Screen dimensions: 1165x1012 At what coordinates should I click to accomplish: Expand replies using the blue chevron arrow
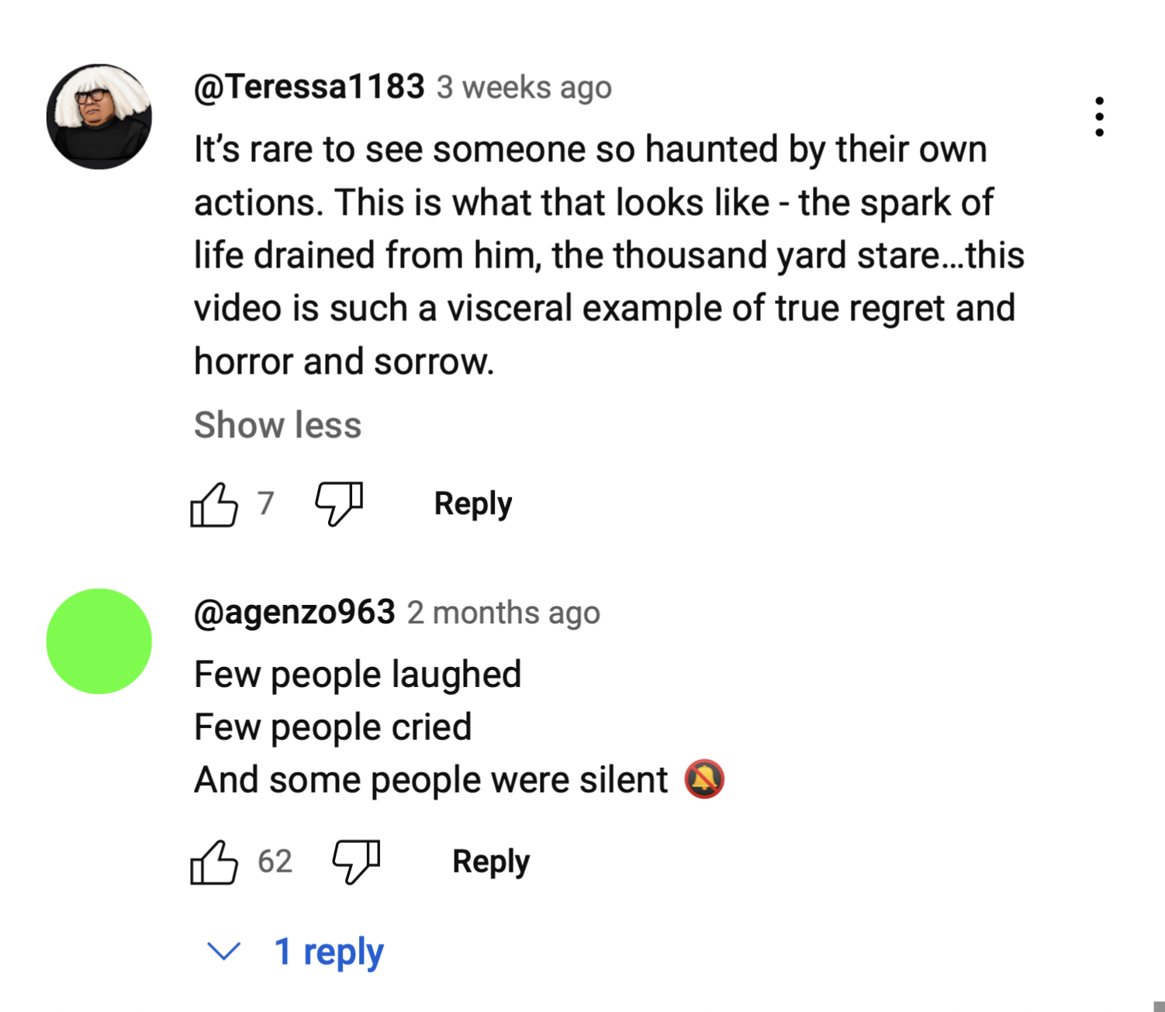tap(224, 951)
